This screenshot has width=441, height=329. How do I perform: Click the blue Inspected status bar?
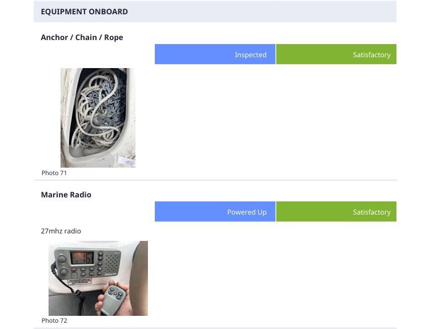click(215, 54)
